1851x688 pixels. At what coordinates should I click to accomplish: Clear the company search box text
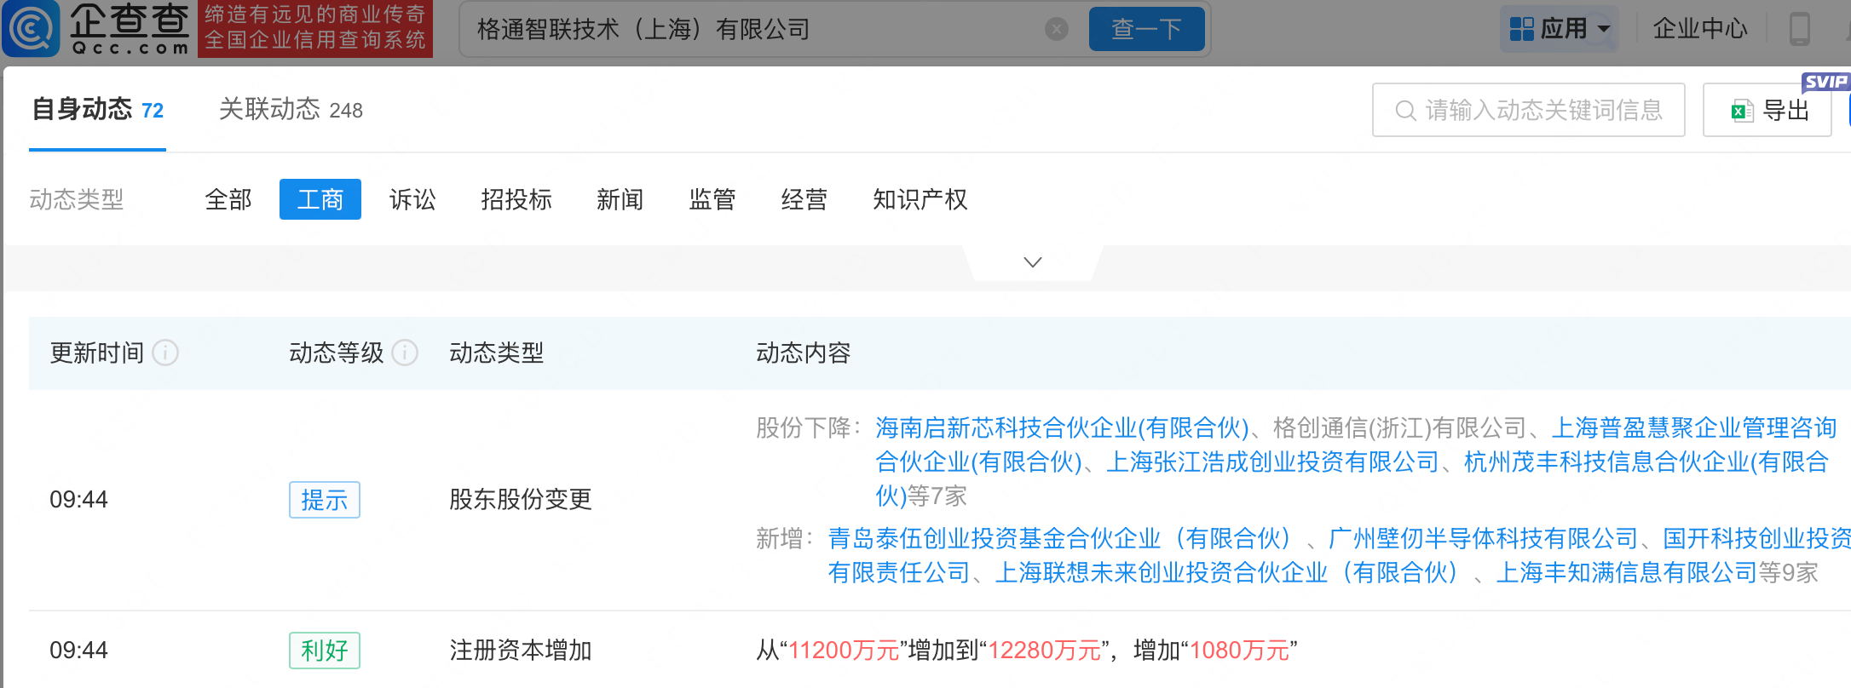pyautogui.click(x=1057, y=30)
